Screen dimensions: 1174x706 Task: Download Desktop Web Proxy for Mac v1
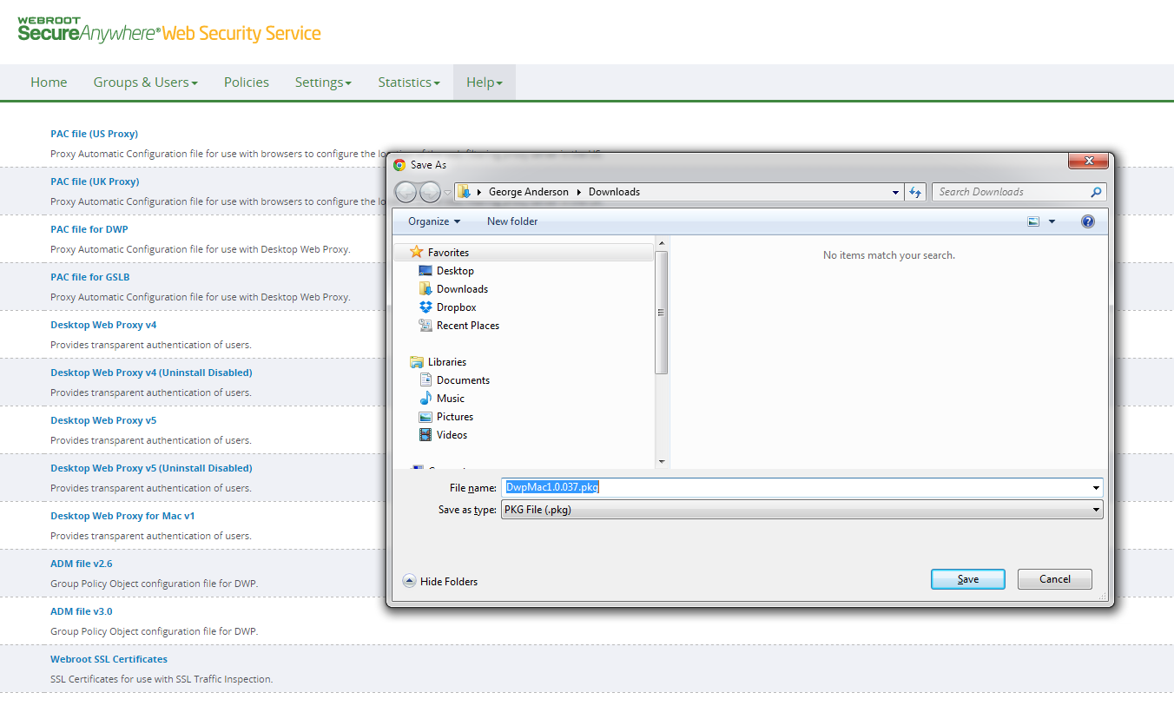pos(122,516)
